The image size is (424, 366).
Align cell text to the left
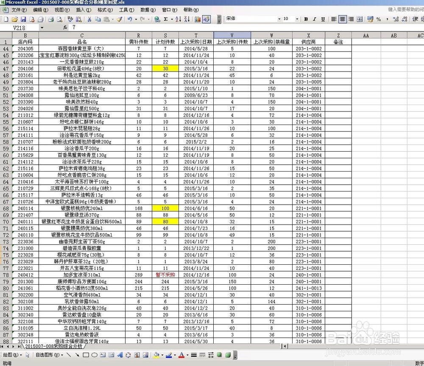334,19
